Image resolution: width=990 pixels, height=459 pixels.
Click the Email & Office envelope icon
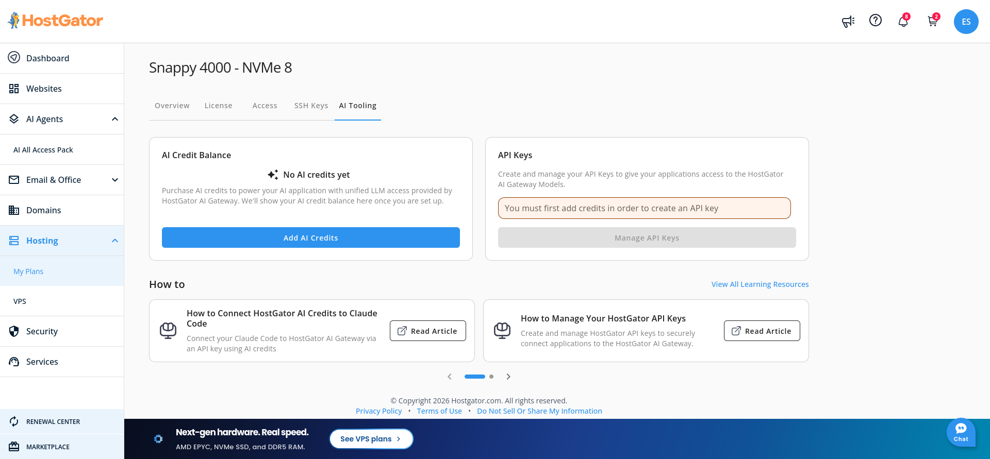click(14, 180)
